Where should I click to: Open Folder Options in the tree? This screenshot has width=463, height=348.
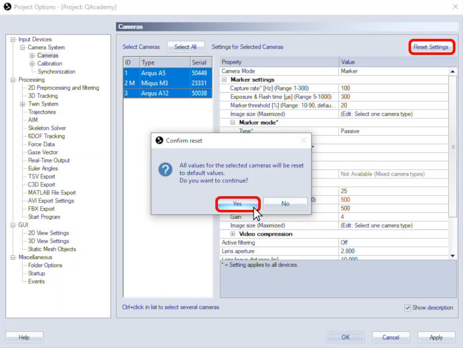(x=45, y=265)
